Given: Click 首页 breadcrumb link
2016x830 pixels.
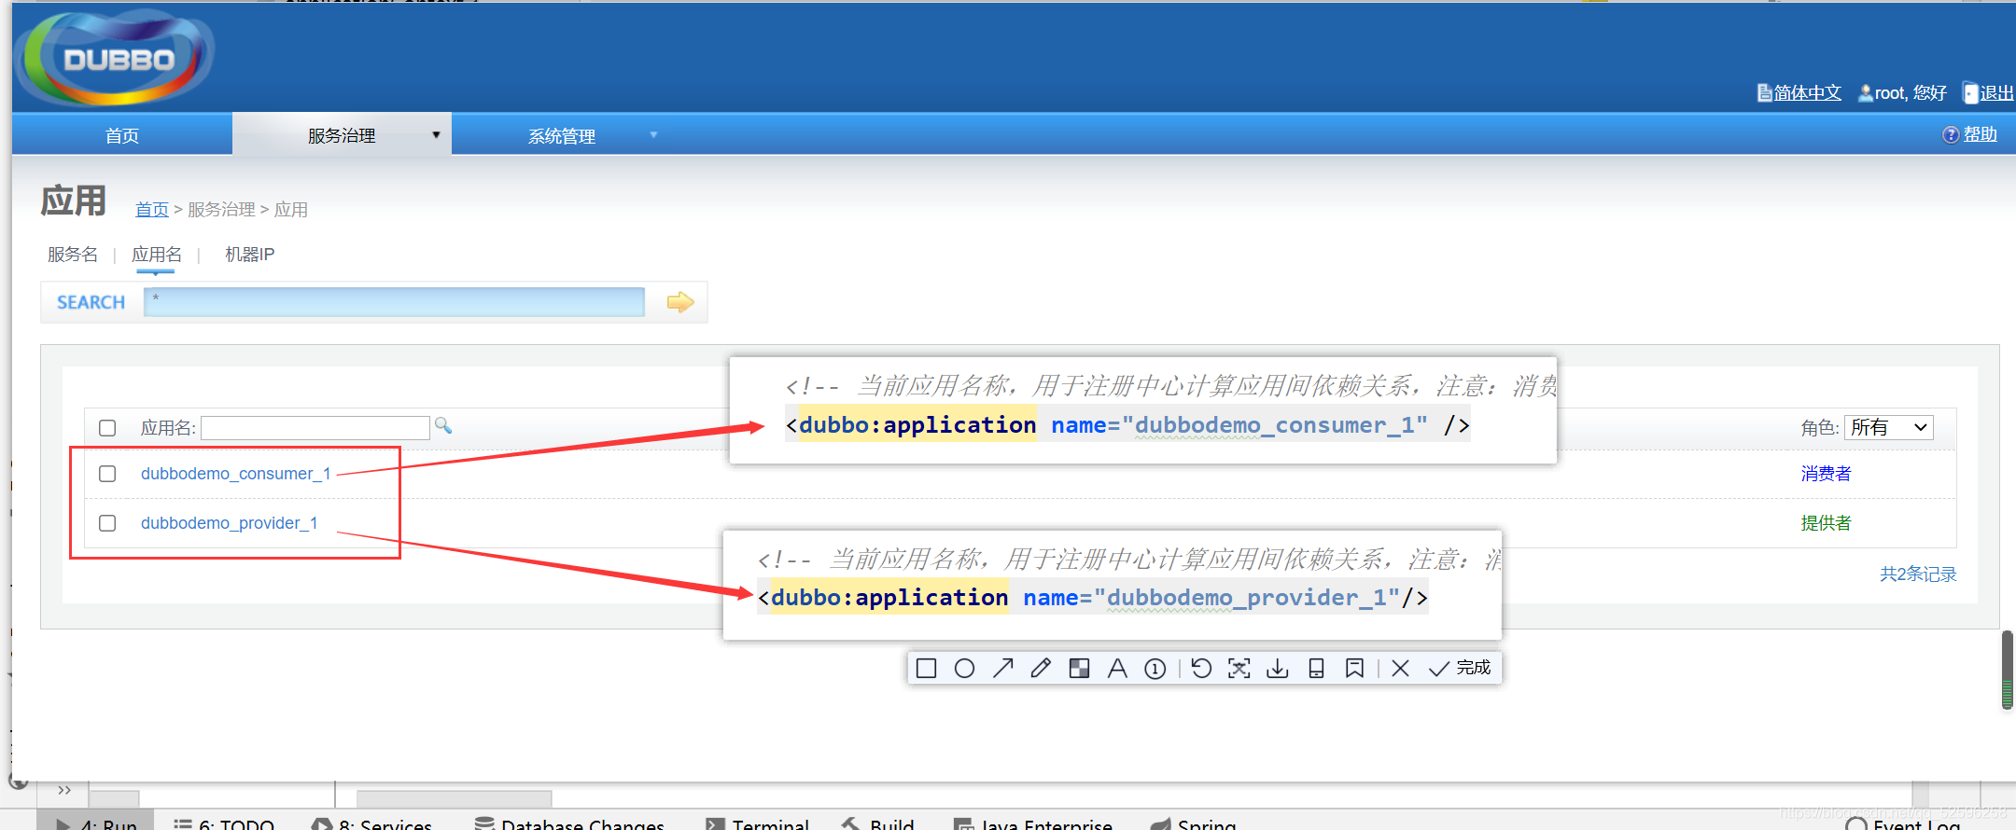Looking at the screenshot, I should 152,210.
